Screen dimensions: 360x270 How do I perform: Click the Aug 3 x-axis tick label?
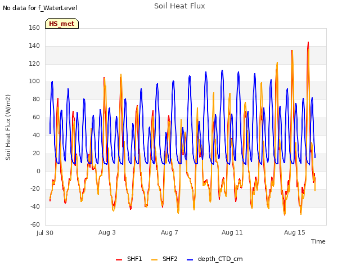[107, 232]
